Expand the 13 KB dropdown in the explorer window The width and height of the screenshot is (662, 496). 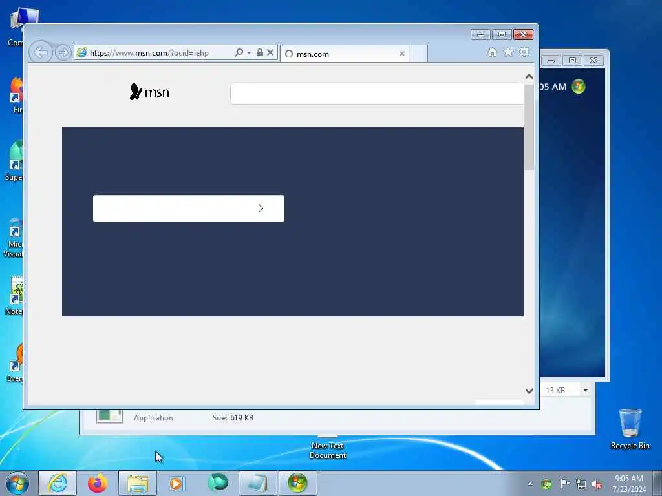point(586,390)
